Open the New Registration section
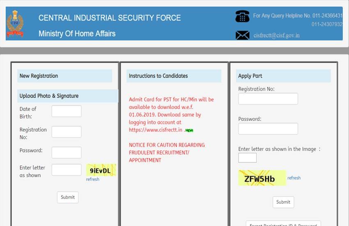This screenshot has height=226, width=349. 39,76
